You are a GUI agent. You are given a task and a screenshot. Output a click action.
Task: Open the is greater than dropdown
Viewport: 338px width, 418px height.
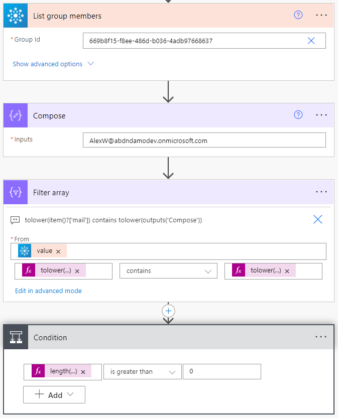[x=142, y=371]
